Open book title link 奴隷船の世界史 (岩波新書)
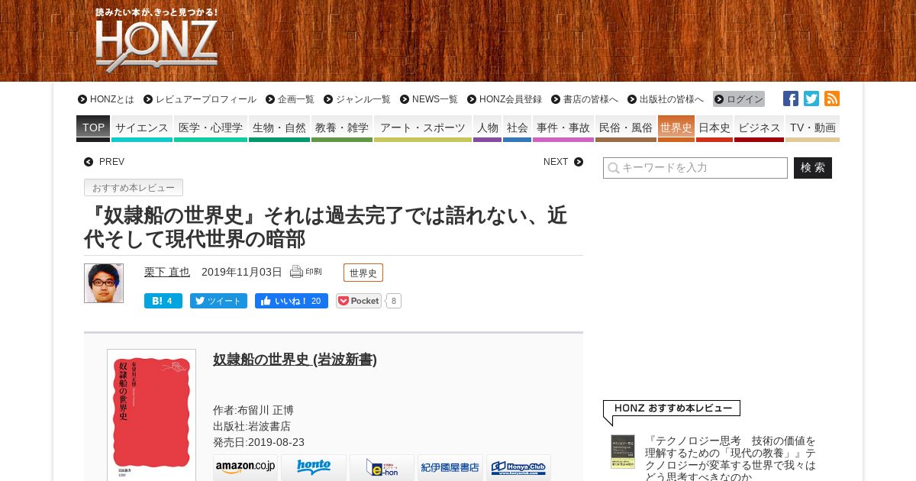Viewport: 916px width, 481px height. (295, 360)
